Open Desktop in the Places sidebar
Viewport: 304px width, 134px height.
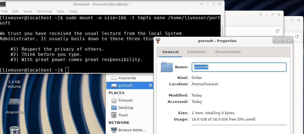click(130, 108)
